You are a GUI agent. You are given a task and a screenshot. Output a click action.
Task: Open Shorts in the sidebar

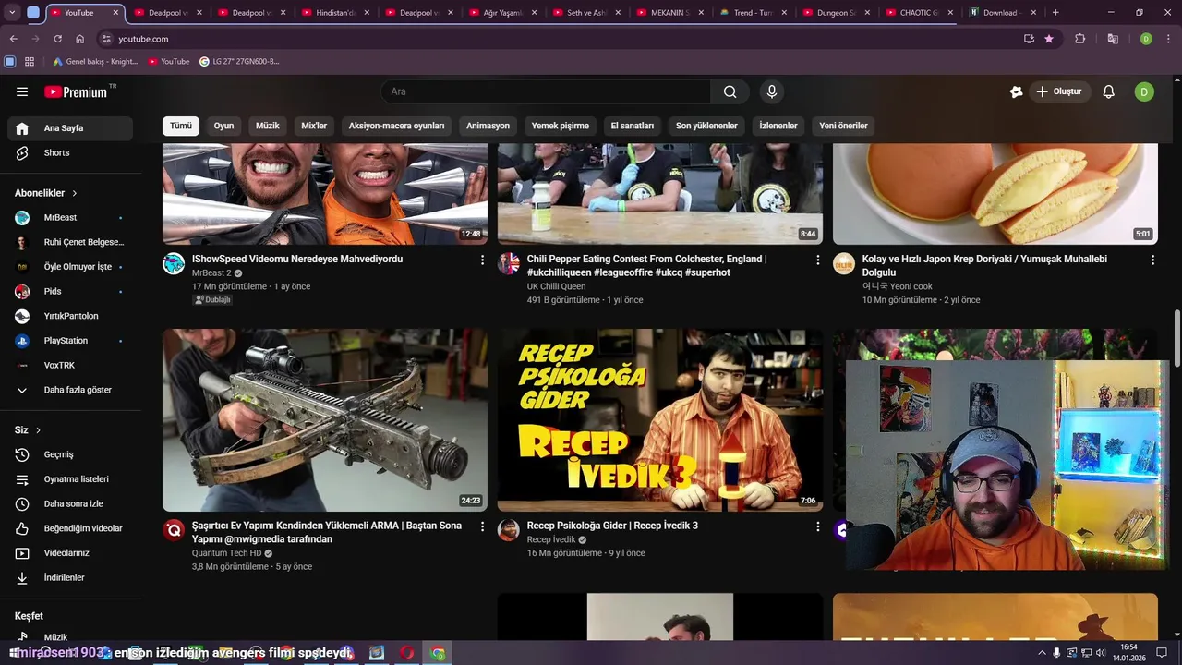70,152
